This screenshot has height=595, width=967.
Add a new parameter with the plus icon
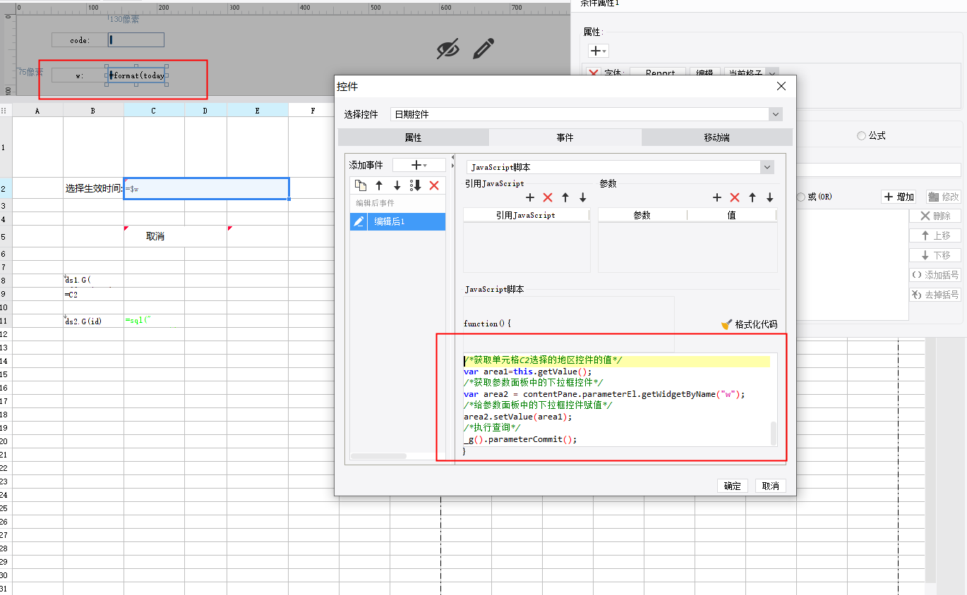pos(716,198)
